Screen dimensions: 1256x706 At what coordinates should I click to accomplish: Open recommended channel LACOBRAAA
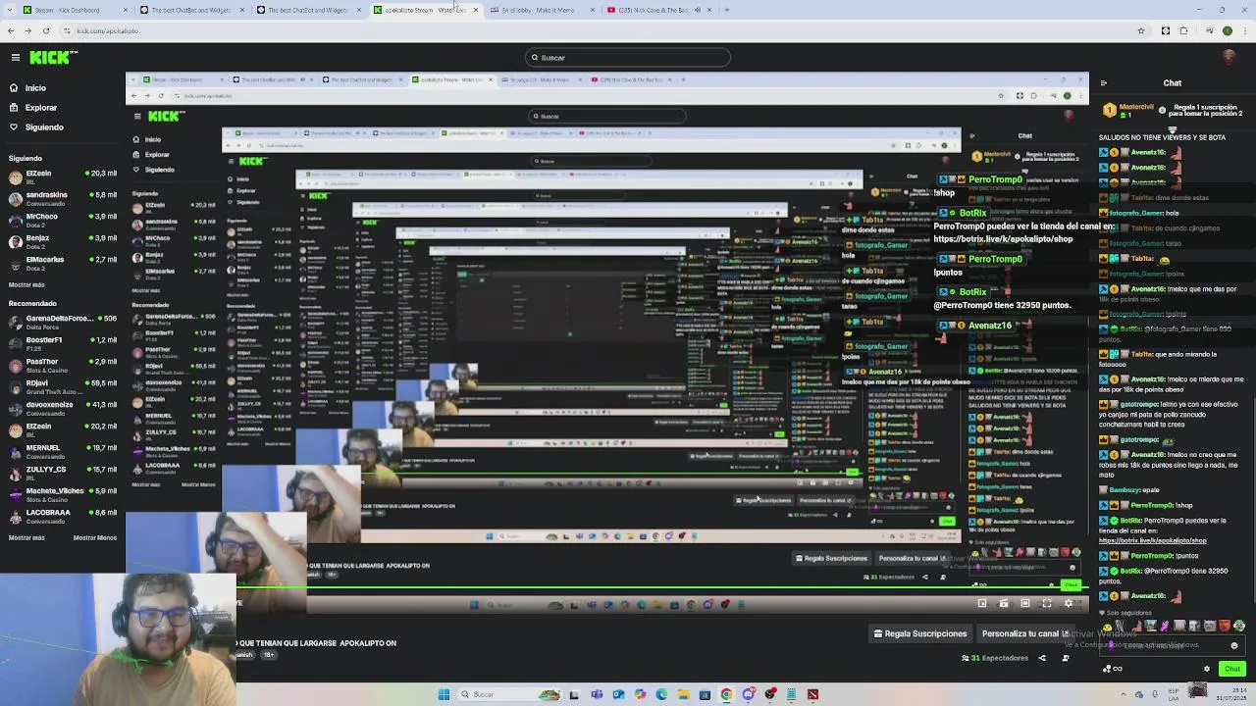62,516
